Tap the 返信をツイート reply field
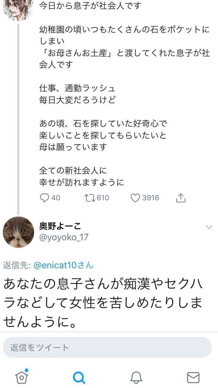This screenshot has height=388, width=218. click(107, 347)
